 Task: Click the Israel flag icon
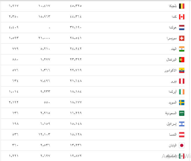(182, 124)
